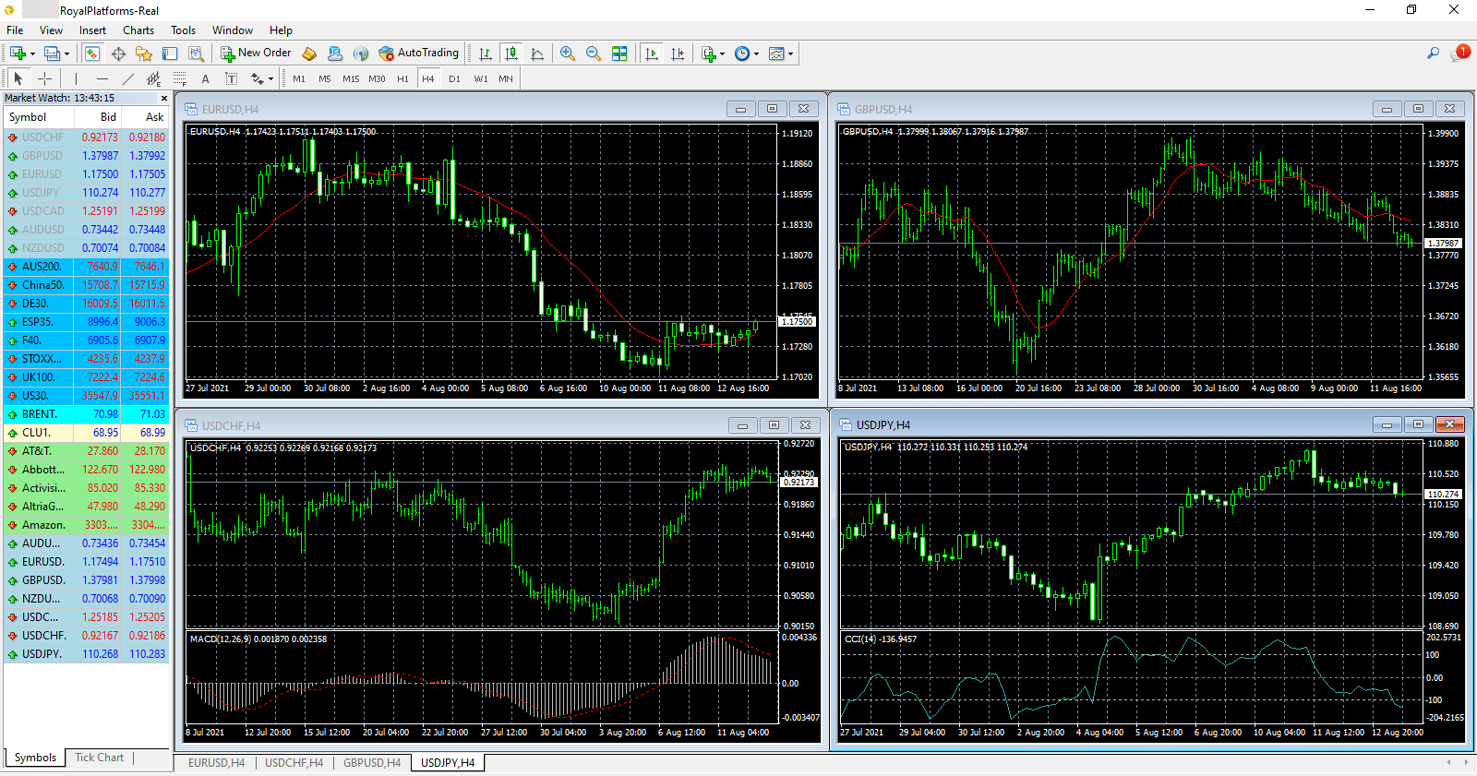Select the Vertical Line drawing tool

pos(76,78)
